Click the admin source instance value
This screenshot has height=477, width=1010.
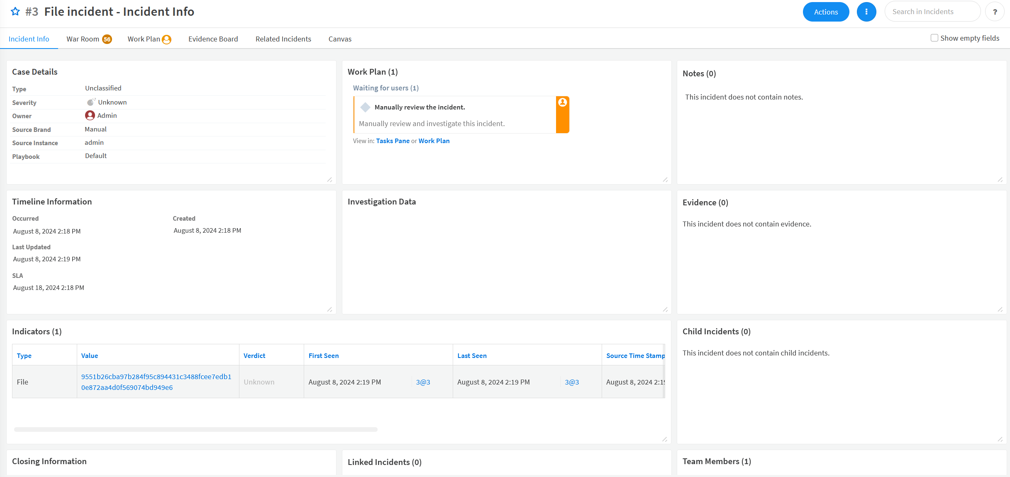click(94, 142)
